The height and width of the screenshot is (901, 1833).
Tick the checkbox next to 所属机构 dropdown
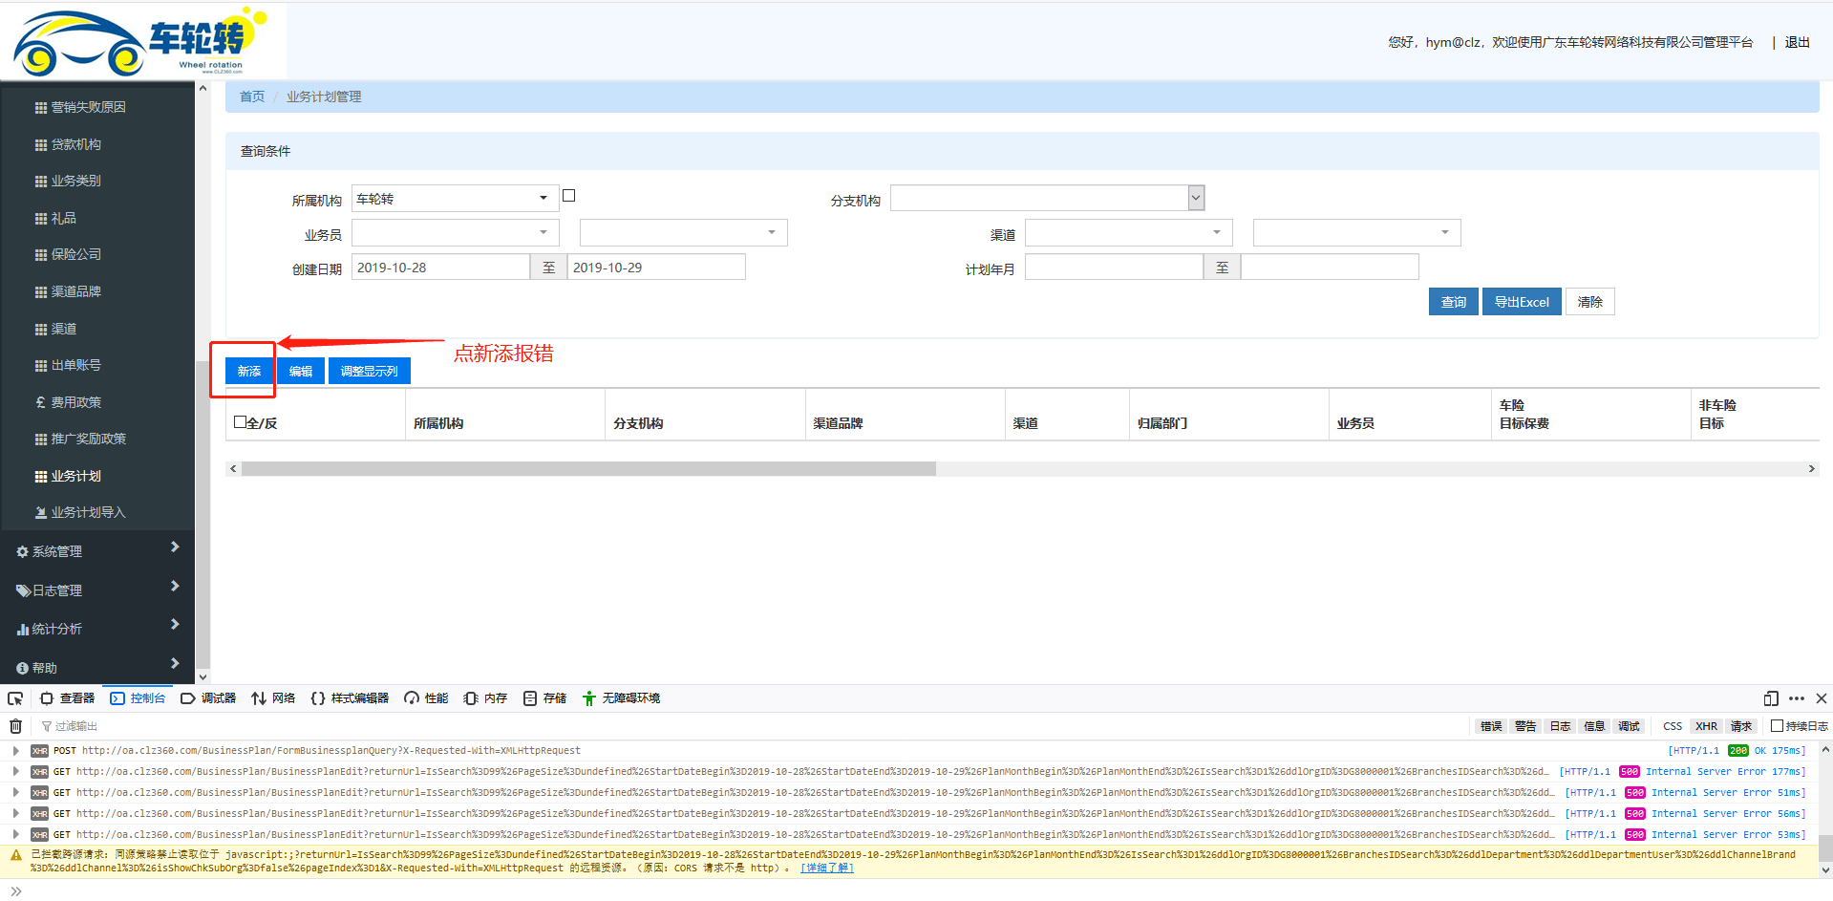point(569,196)
